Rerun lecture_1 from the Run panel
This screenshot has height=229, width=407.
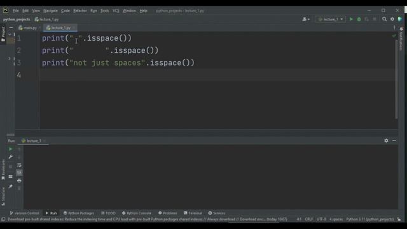(x=10, y=149)
